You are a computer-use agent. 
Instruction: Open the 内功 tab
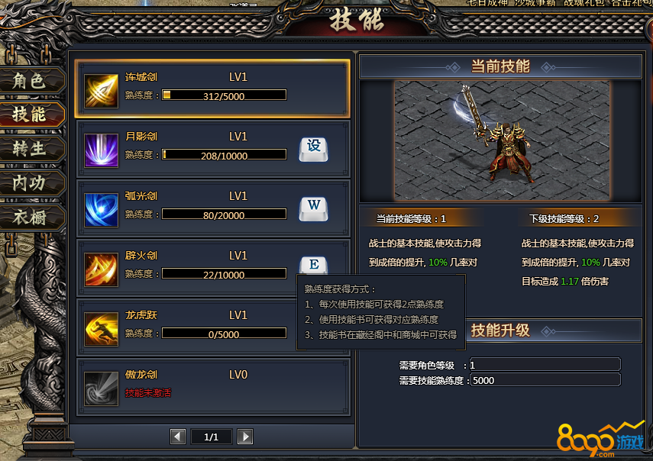(x=31, y=182)
